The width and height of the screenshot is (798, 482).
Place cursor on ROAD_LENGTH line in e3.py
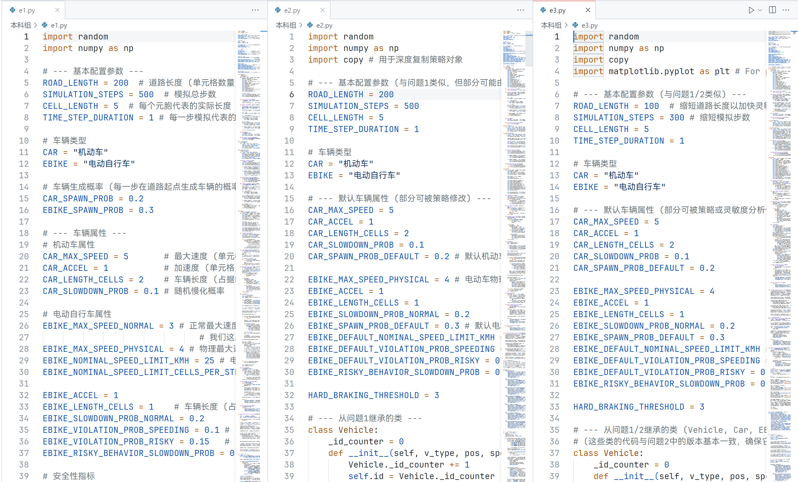click(x=600, y=106)
